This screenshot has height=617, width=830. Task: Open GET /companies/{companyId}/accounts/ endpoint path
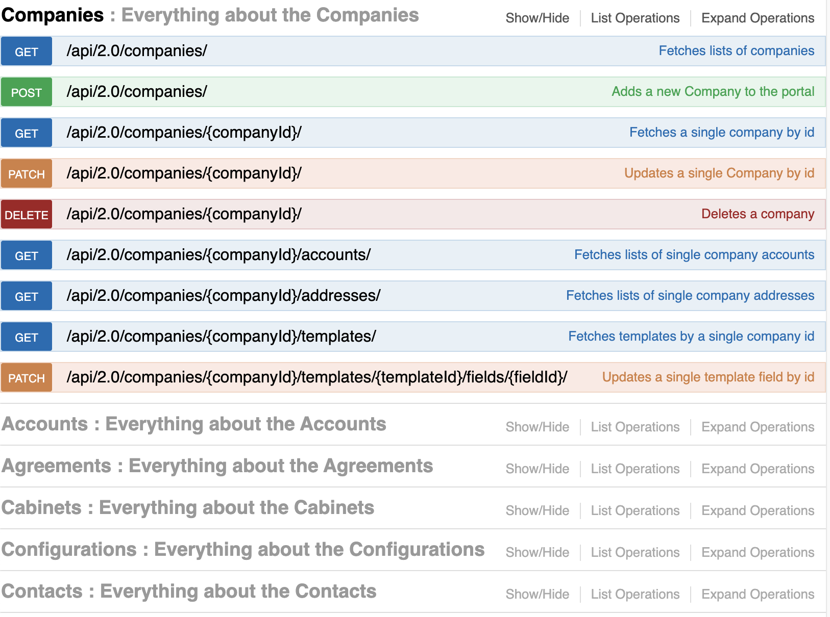(218, 255)
